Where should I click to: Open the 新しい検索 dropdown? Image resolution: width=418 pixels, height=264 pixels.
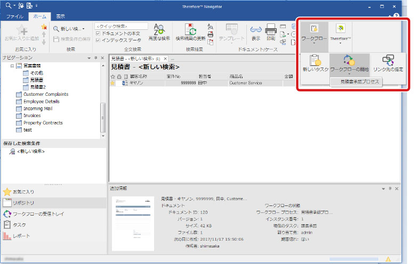(69, 29)
